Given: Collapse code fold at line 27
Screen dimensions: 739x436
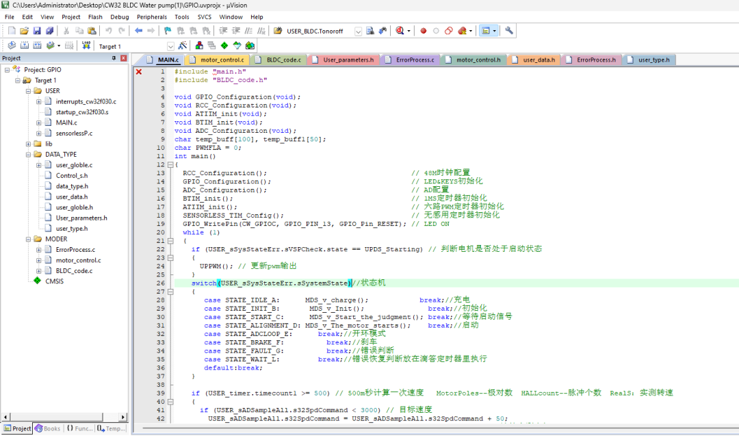Looking at the screenshot, I should (170, 292).
